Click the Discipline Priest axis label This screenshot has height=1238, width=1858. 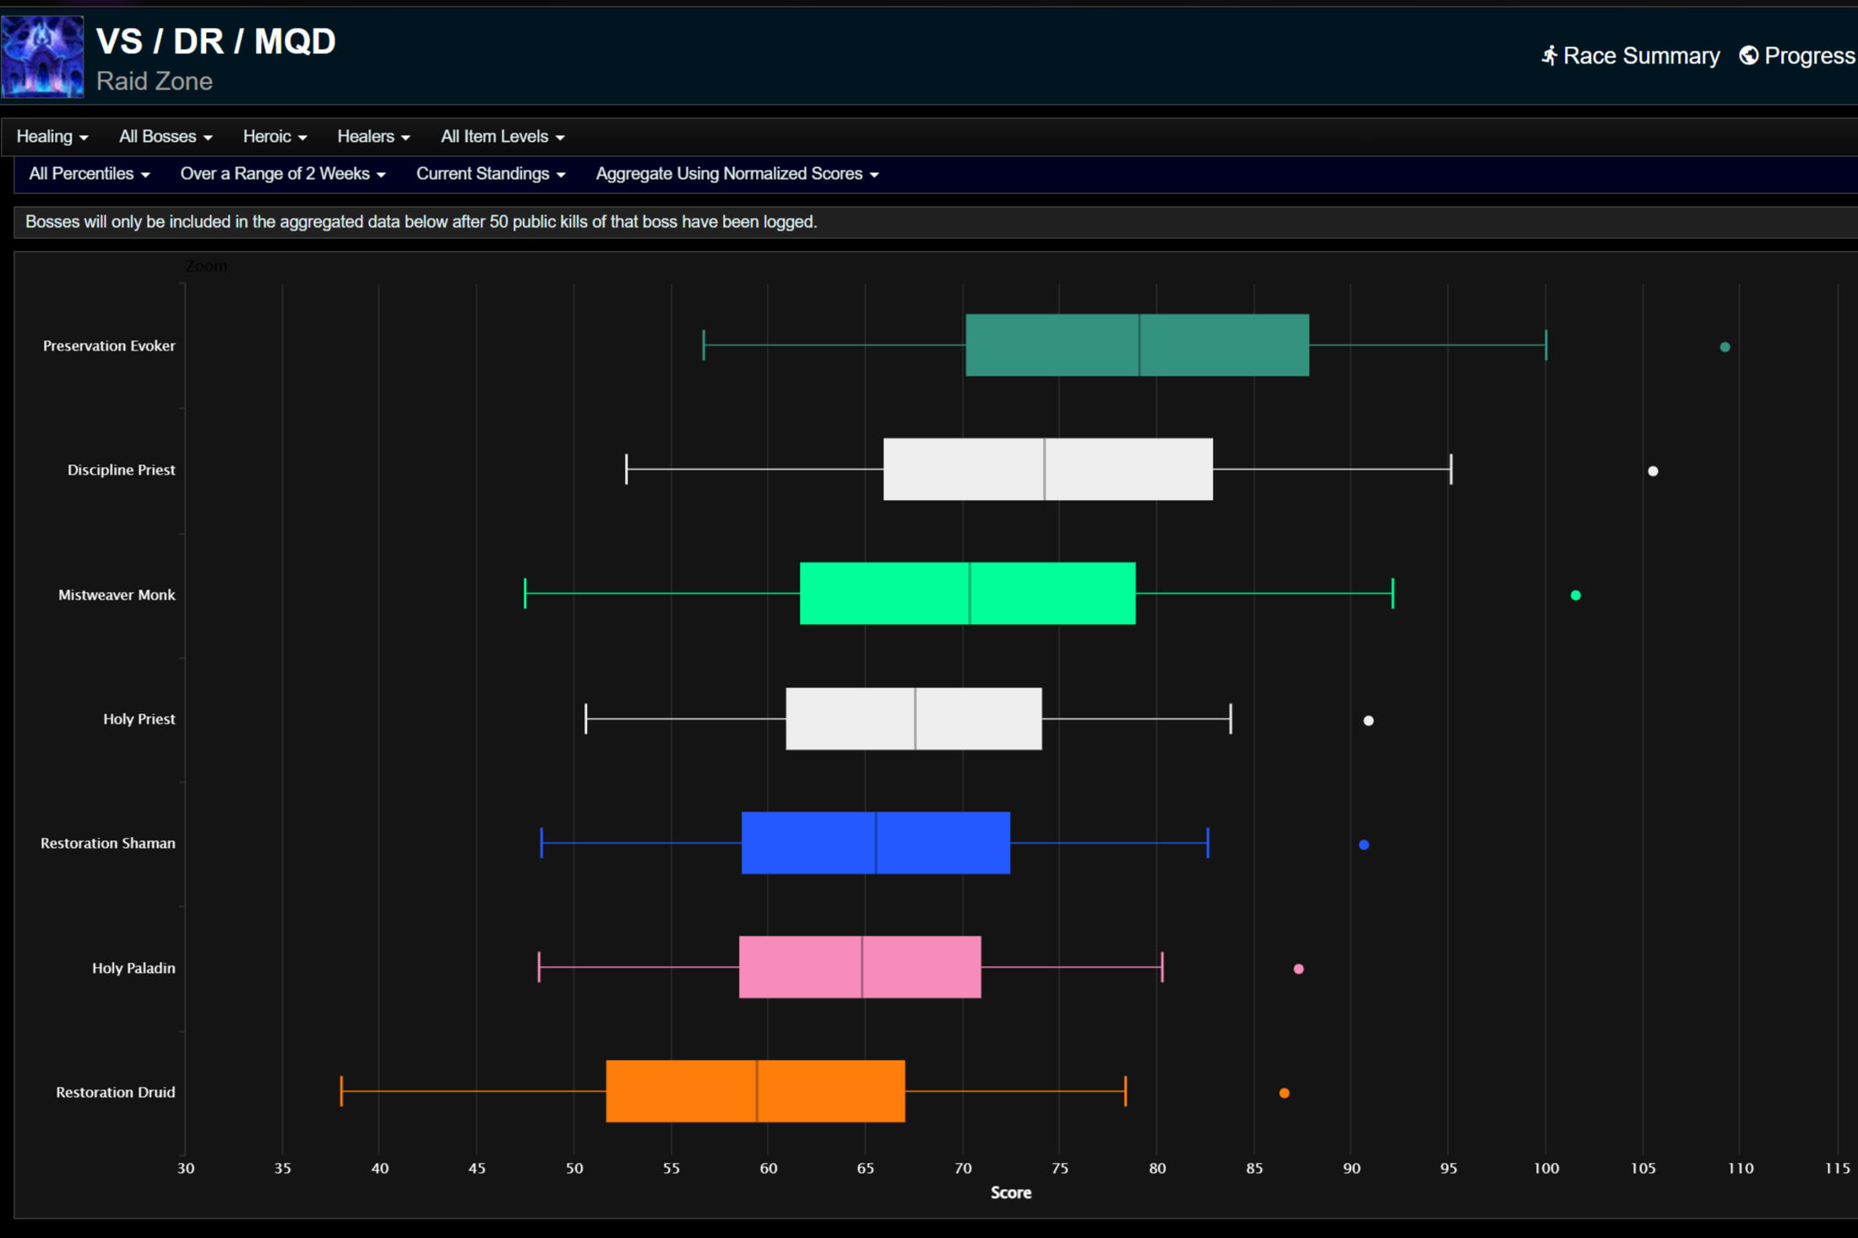tap(121, 470)
